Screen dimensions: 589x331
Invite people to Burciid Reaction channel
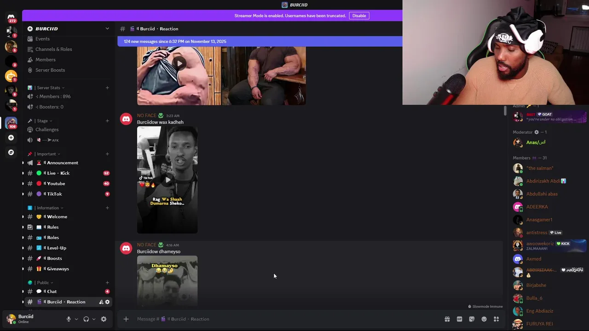pyautogui.click(x=101, y=302)
